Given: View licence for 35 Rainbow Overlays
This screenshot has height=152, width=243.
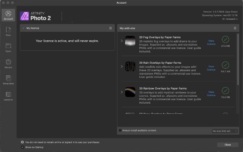Looking at the screenshot, I should [211, 94].
